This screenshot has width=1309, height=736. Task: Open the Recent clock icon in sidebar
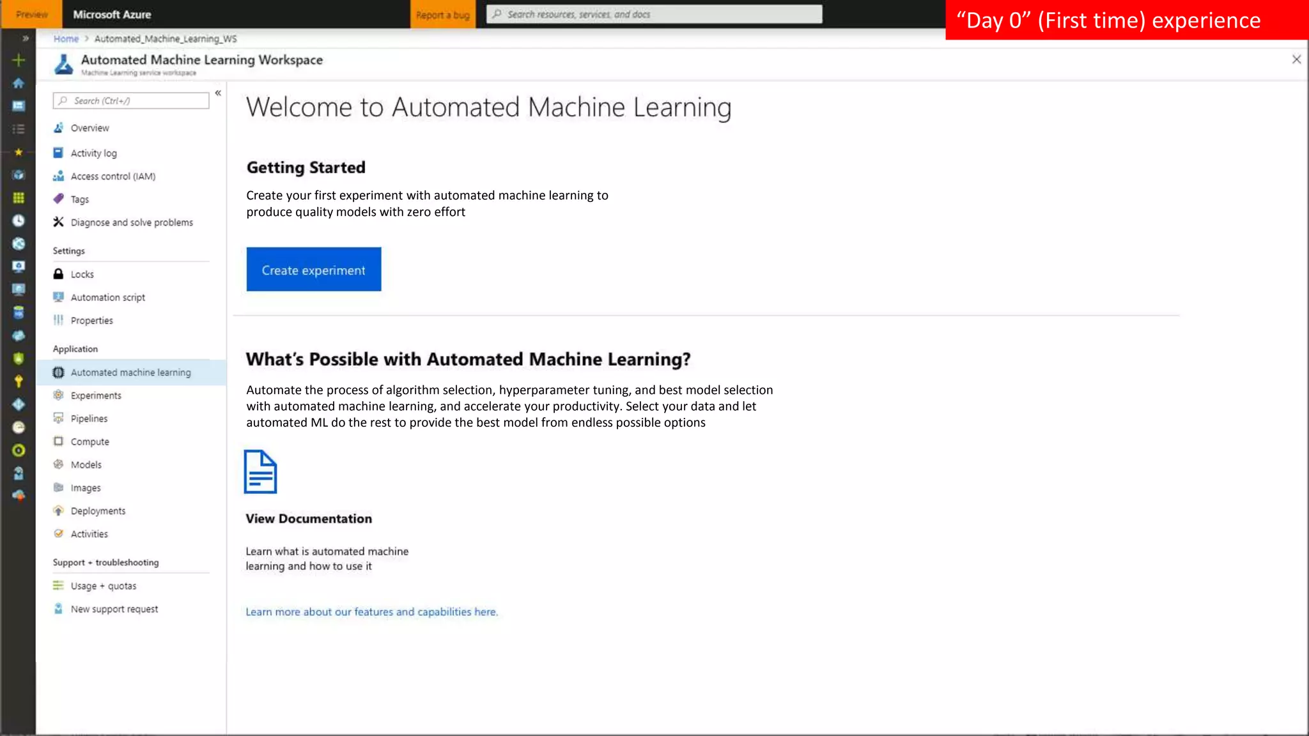tap(19, 220)
